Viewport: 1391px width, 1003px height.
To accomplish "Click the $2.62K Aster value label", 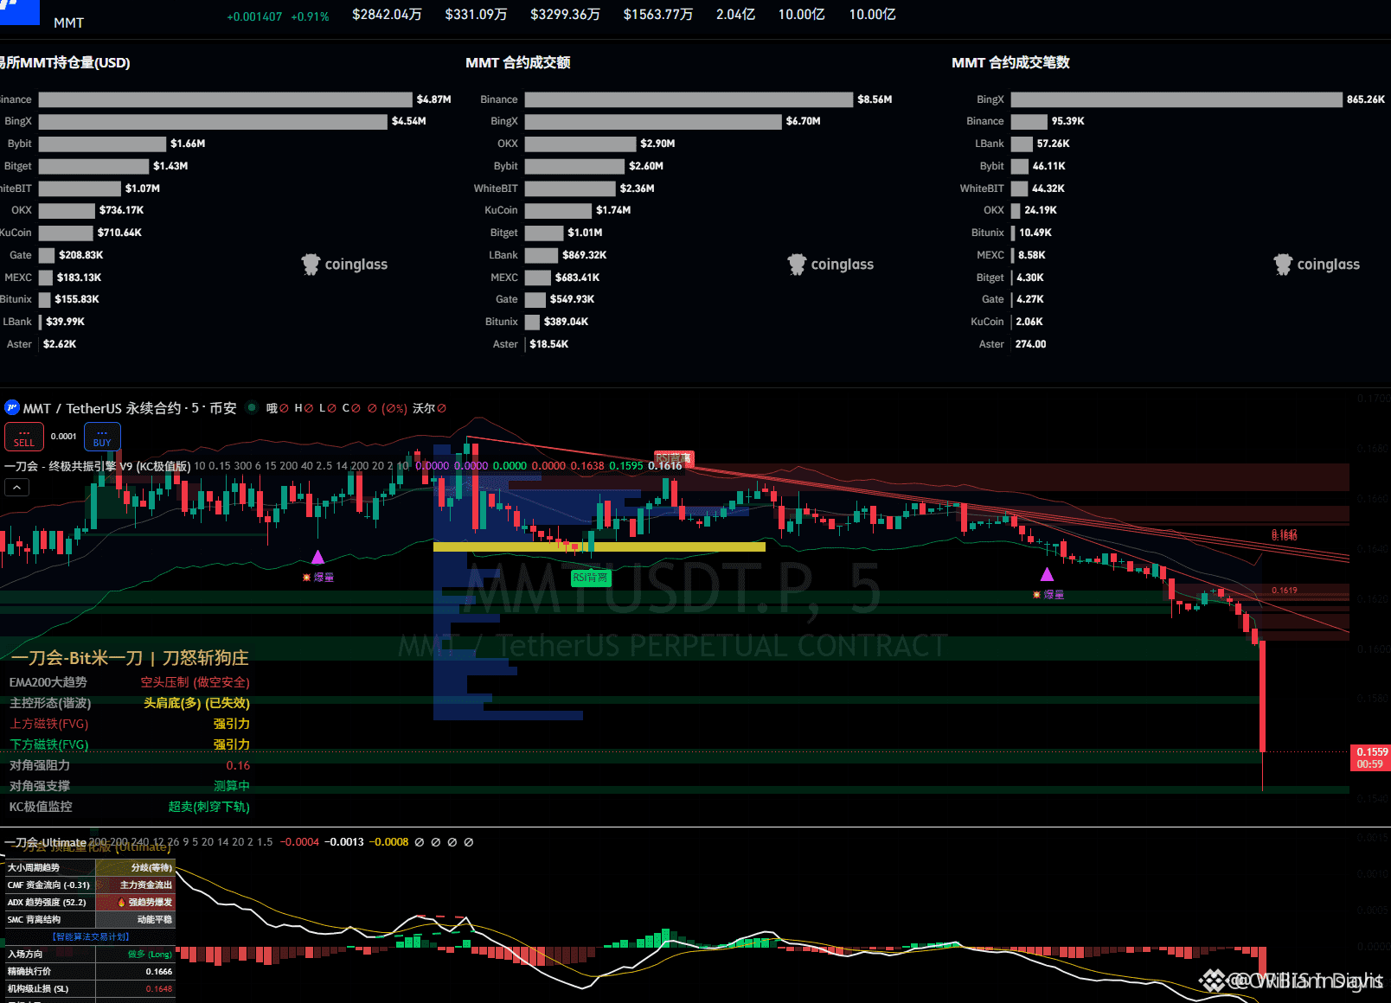I will click(60, 344).
